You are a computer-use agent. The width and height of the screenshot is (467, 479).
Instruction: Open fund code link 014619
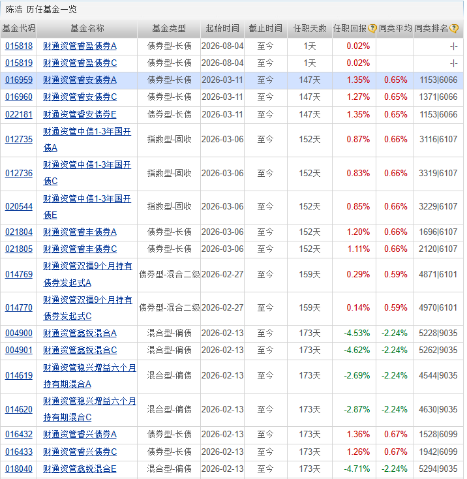tap(19, 375)
